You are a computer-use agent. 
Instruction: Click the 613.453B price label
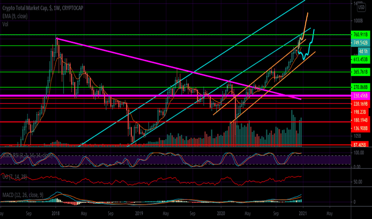click(360, 59)
